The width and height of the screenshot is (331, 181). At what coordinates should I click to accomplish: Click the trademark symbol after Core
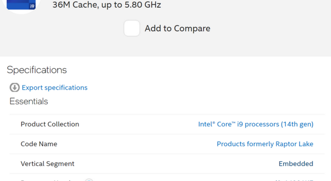click(233, 122)
